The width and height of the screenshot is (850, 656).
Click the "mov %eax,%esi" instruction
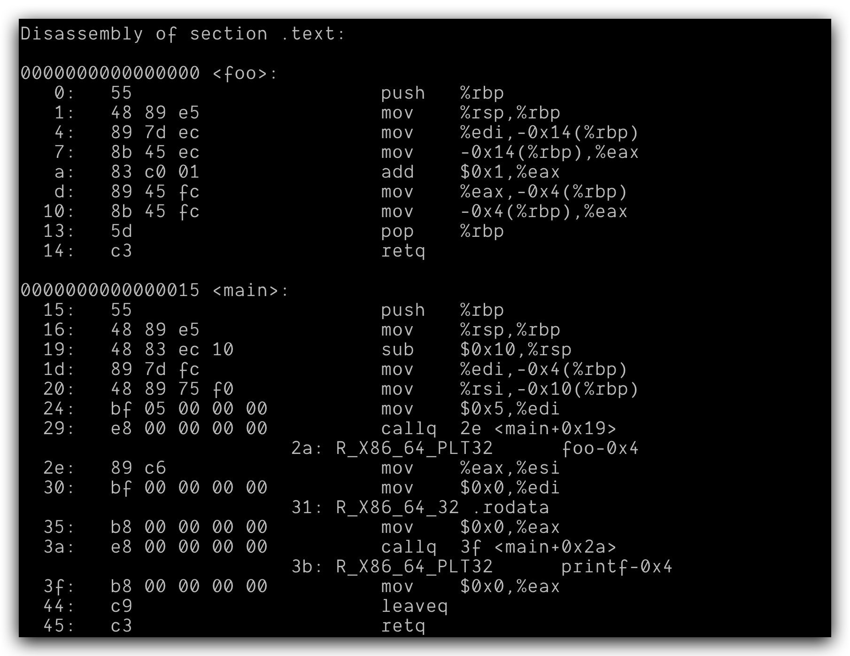(470, 468)
